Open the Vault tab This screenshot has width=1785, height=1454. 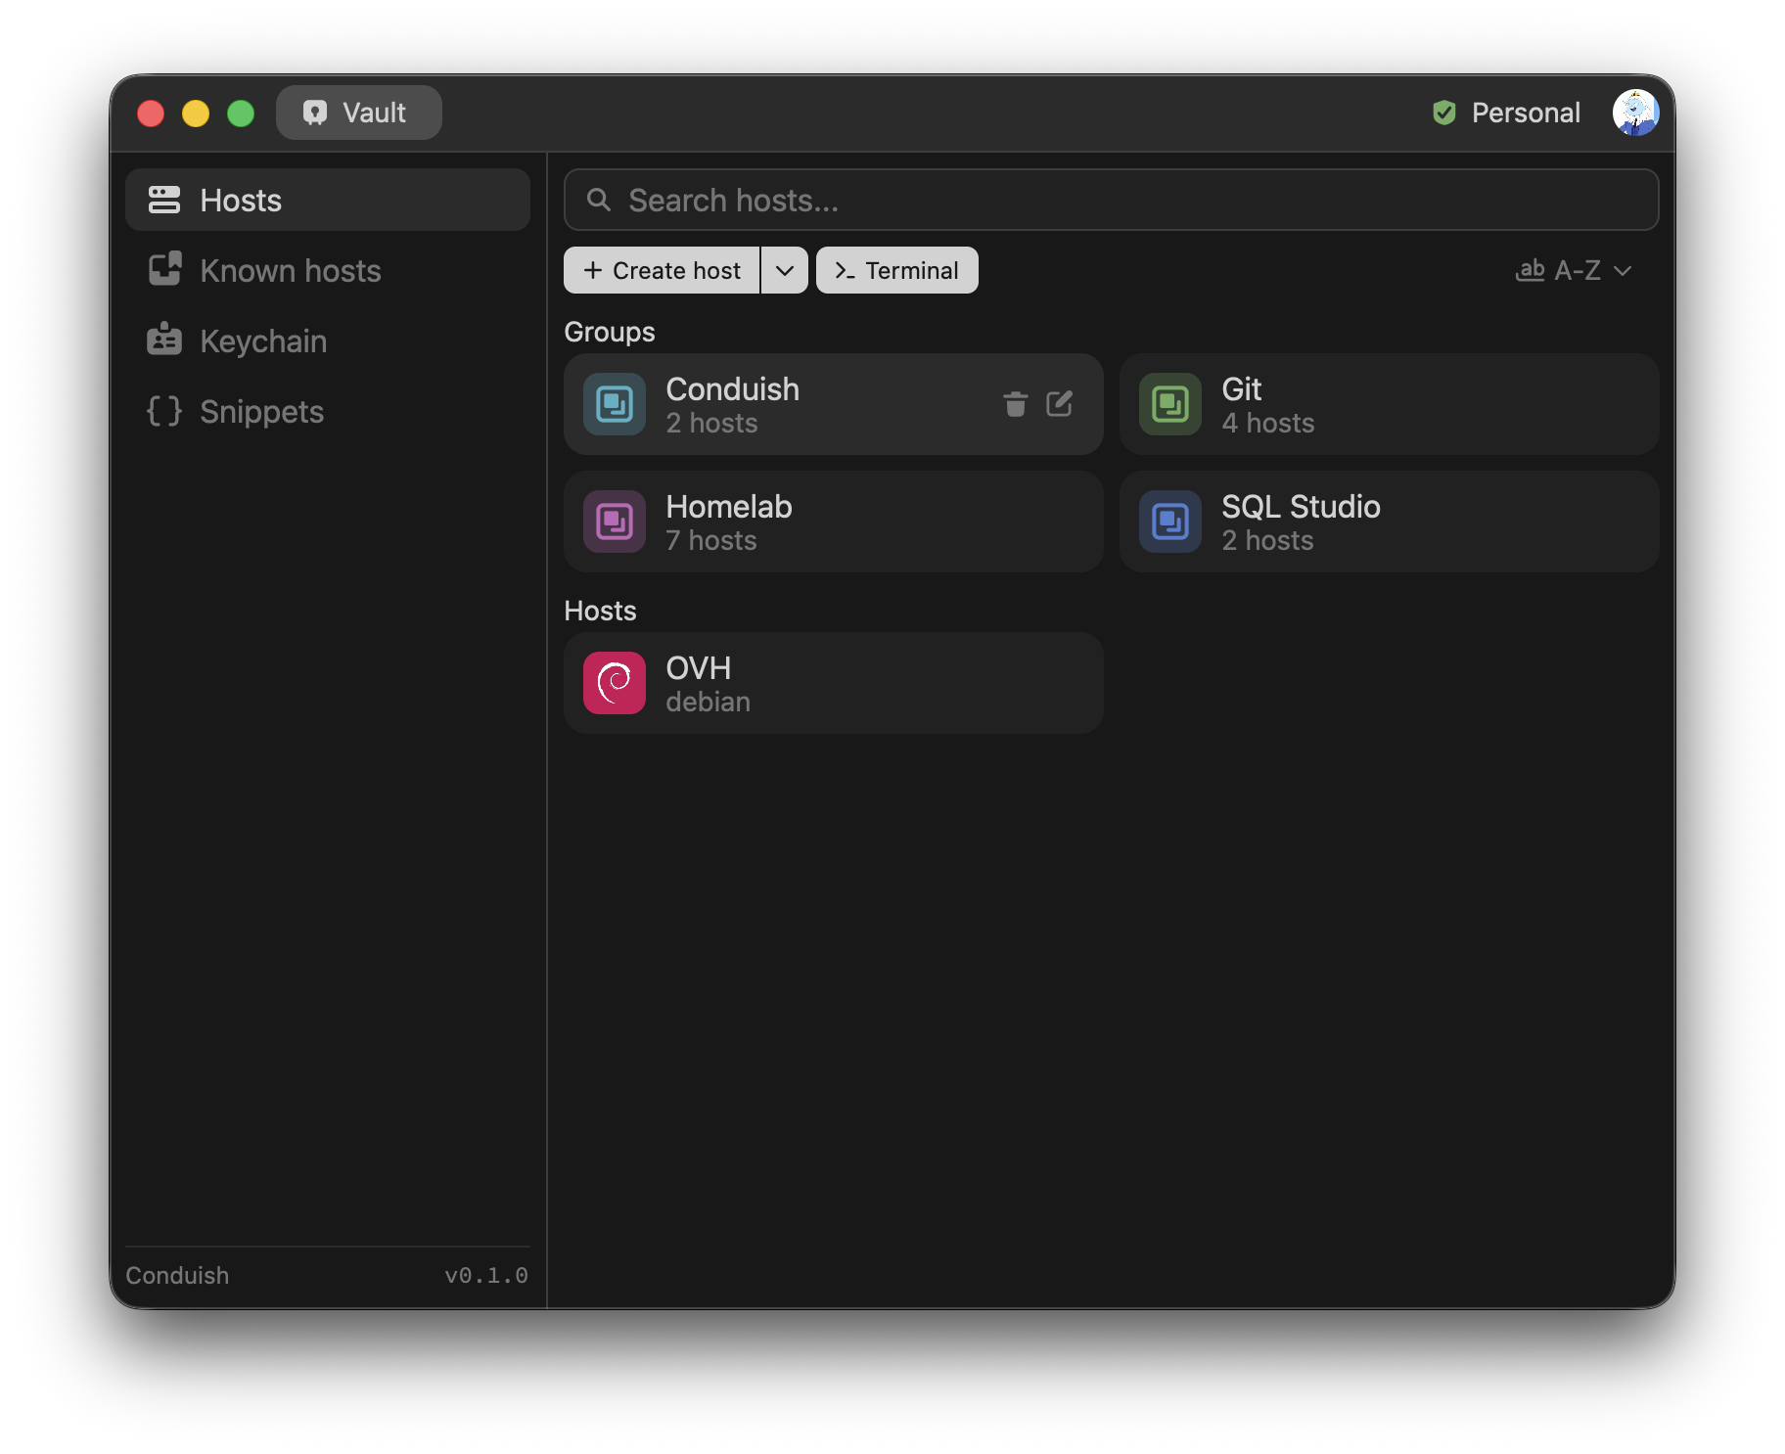[x=358, y=113]
